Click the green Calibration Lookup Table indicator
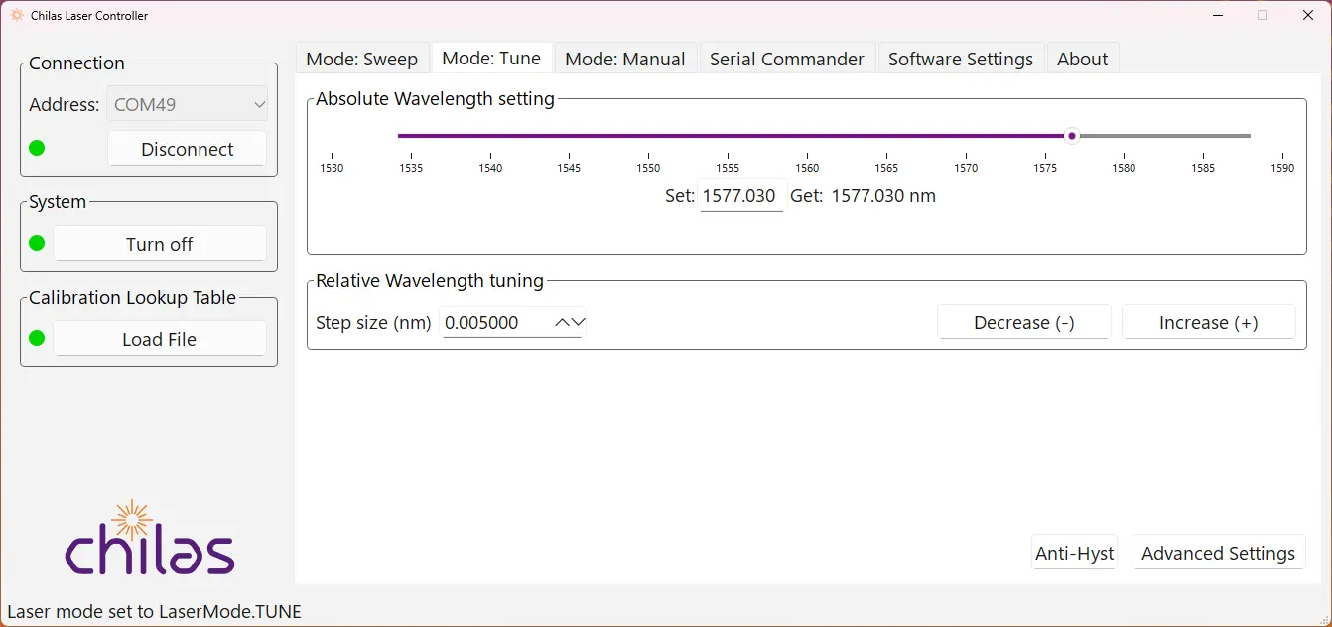1332x627 pixels. pyautogui.click(x=37, y=339)
